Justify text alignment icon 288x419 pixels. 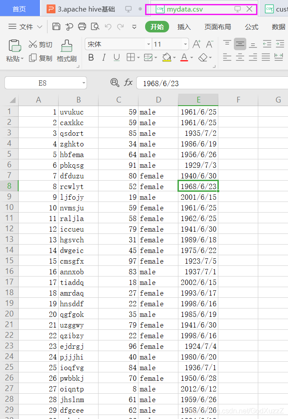(x=266, y=57)
